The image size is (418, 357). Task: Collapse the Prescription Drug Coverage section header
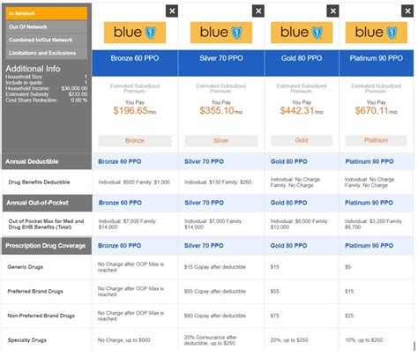point(47,246)
